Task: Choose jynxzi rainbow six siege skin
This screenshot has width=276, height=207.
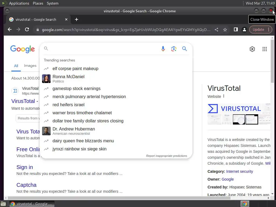Action: tap(116, 149)
